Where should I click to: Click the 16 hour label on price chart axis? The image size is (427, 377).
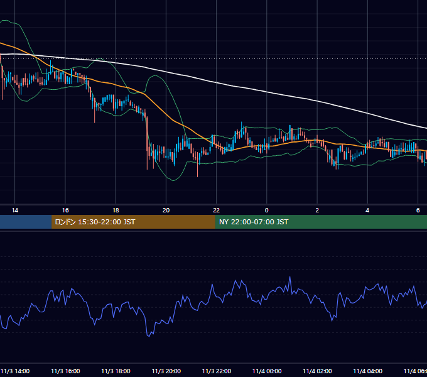point(65,210)
